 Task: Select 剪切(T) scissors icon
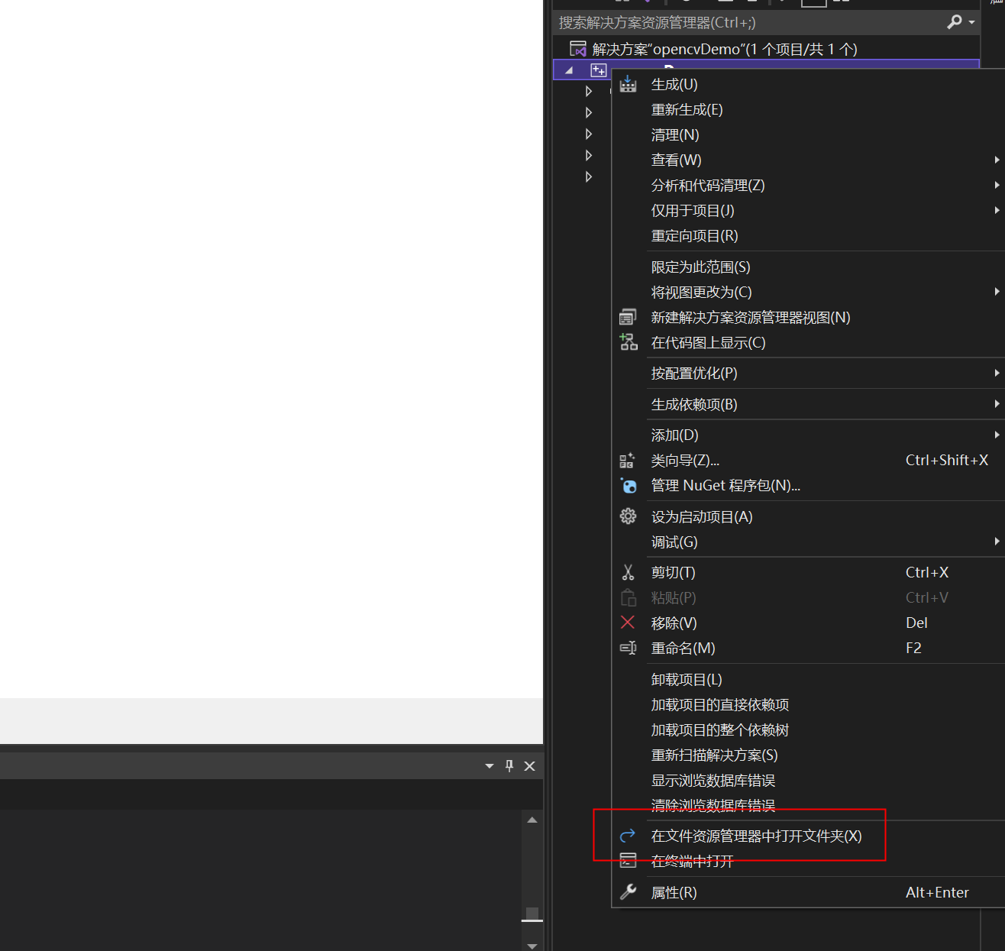[x=628, y=571]
